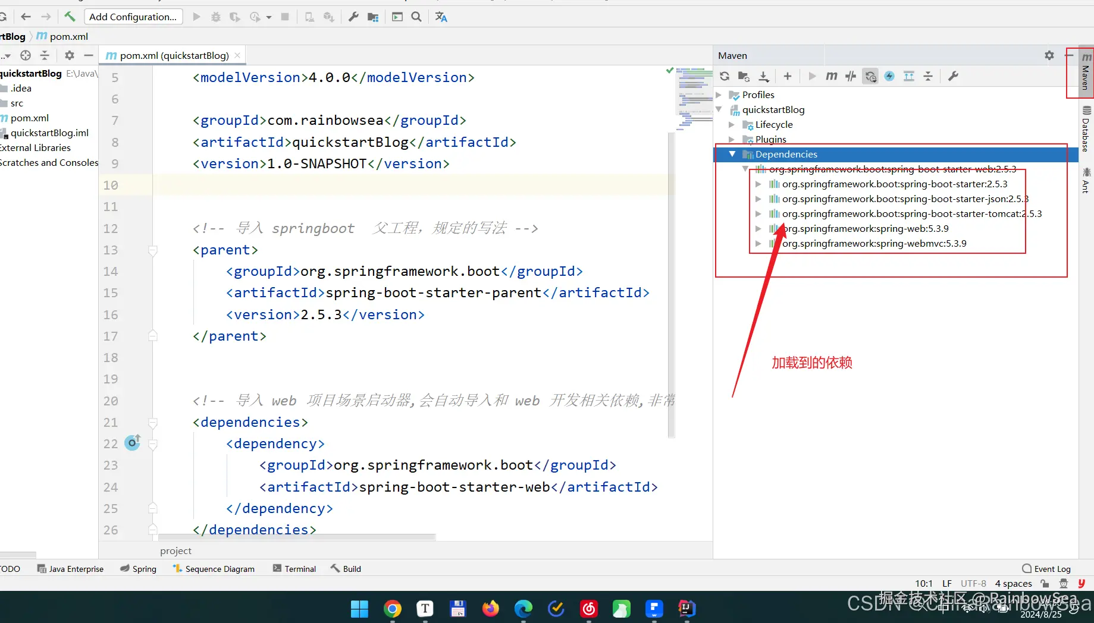Hide the Project panel with minus icon
Image resolution: width=1094 pixels, height=623 pixels.
(89, 55)
